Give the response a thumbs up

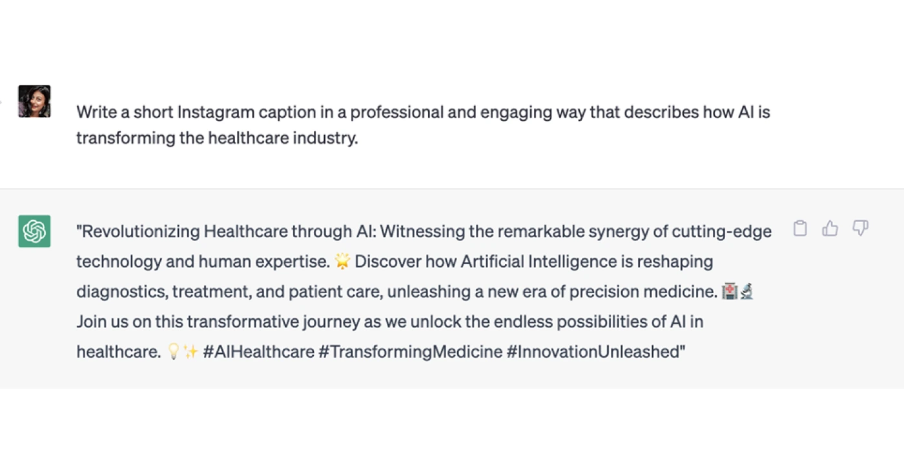click(830, 228)
